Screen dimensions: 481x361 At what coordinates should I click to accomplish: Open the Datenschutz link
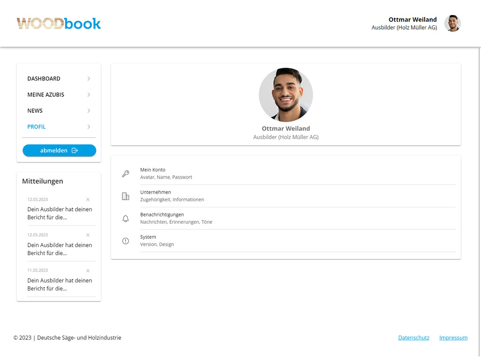[413, 337]
